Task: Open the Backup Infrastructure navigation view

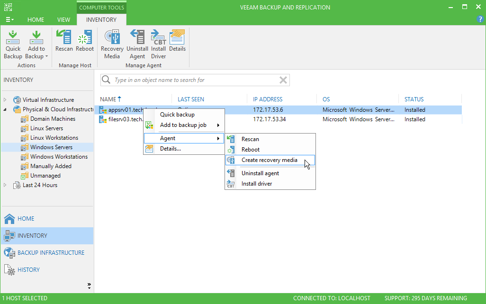Action: click(x=47, y=252)
